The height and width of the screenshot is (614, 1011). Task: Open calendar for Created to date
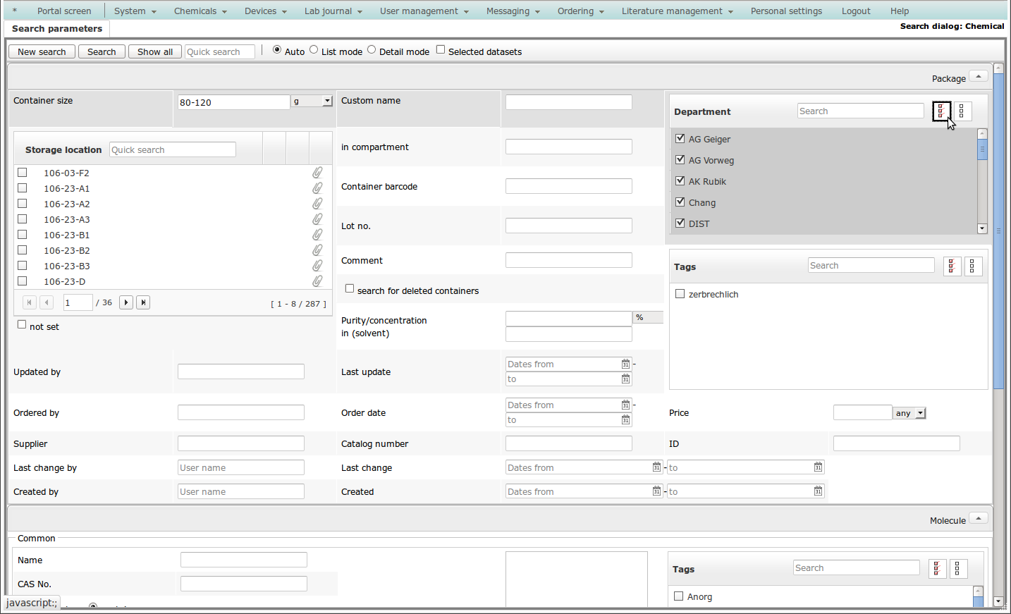coord(818,491)
